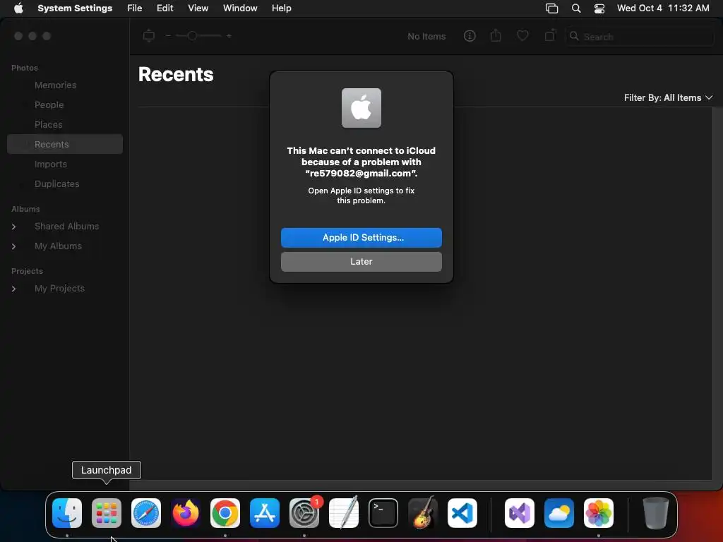
Task: Click the zoom out minus icon
Action: click(168, 36)
